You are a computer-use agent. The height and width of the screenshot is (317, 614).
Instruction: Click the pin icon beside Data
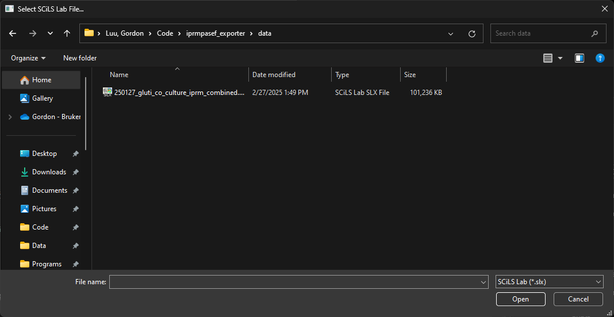75,246
